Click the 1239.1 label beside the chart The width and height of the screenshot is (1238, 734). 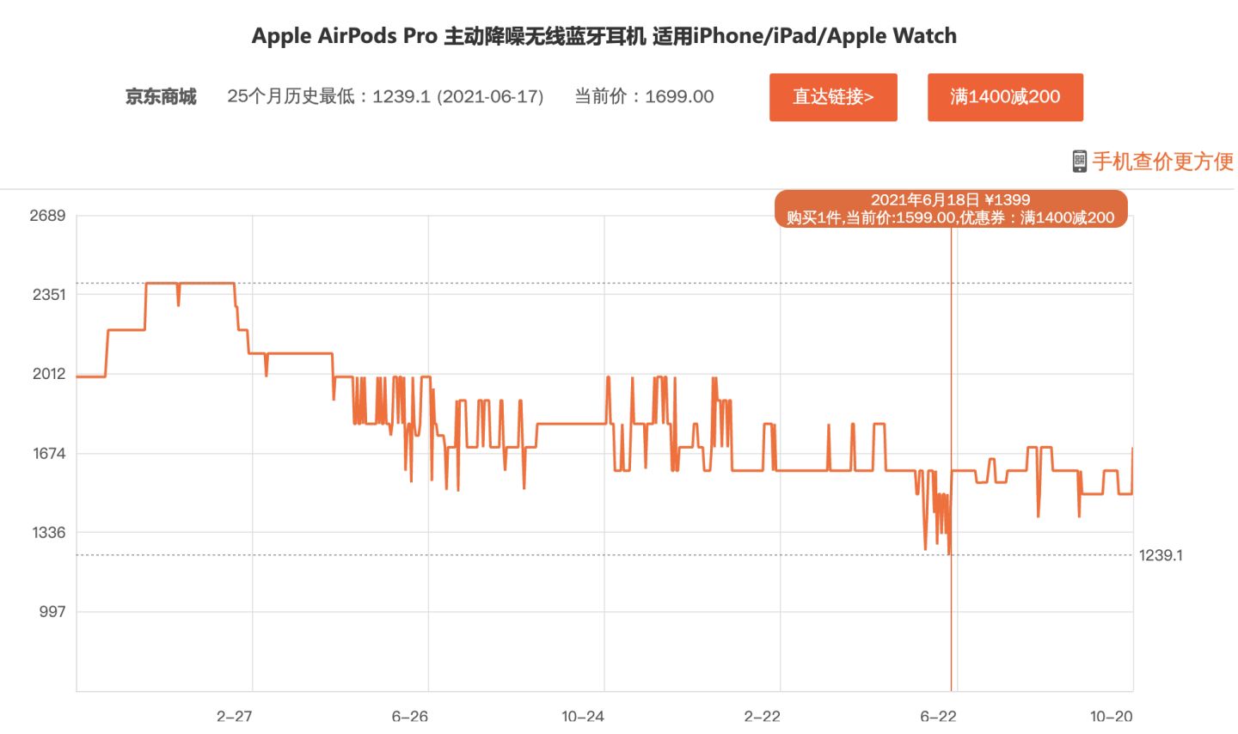(x=1160, y=555)
